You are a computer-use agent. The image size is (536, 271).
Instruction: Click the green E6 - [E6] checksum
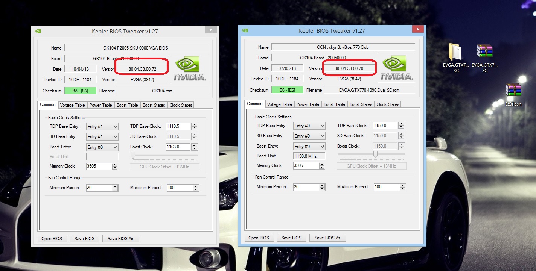(287, 90)
